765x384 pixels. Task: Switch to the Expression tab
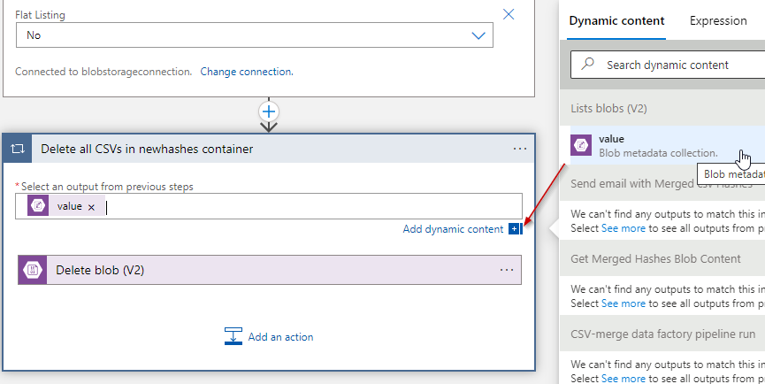718,21
